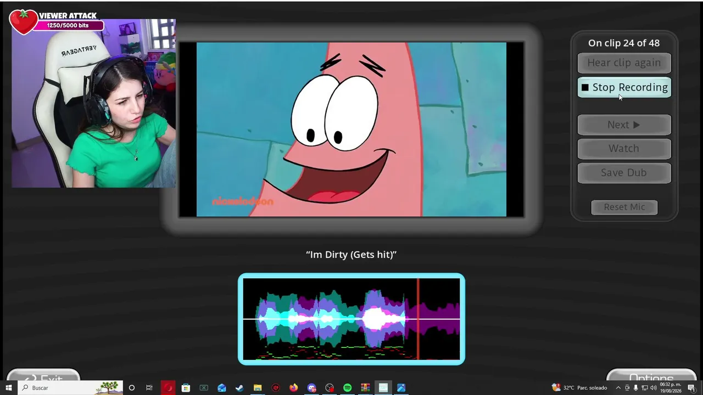Open Spotify from the taskbar
This screenshot has width=703, height=395.
click(x=348, y=388)
